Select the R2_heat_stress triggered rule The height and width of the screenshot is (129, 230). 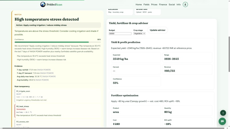(x=58, y=111)
